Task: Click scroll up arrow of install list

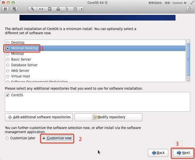Action: click(x=188, y=41)
